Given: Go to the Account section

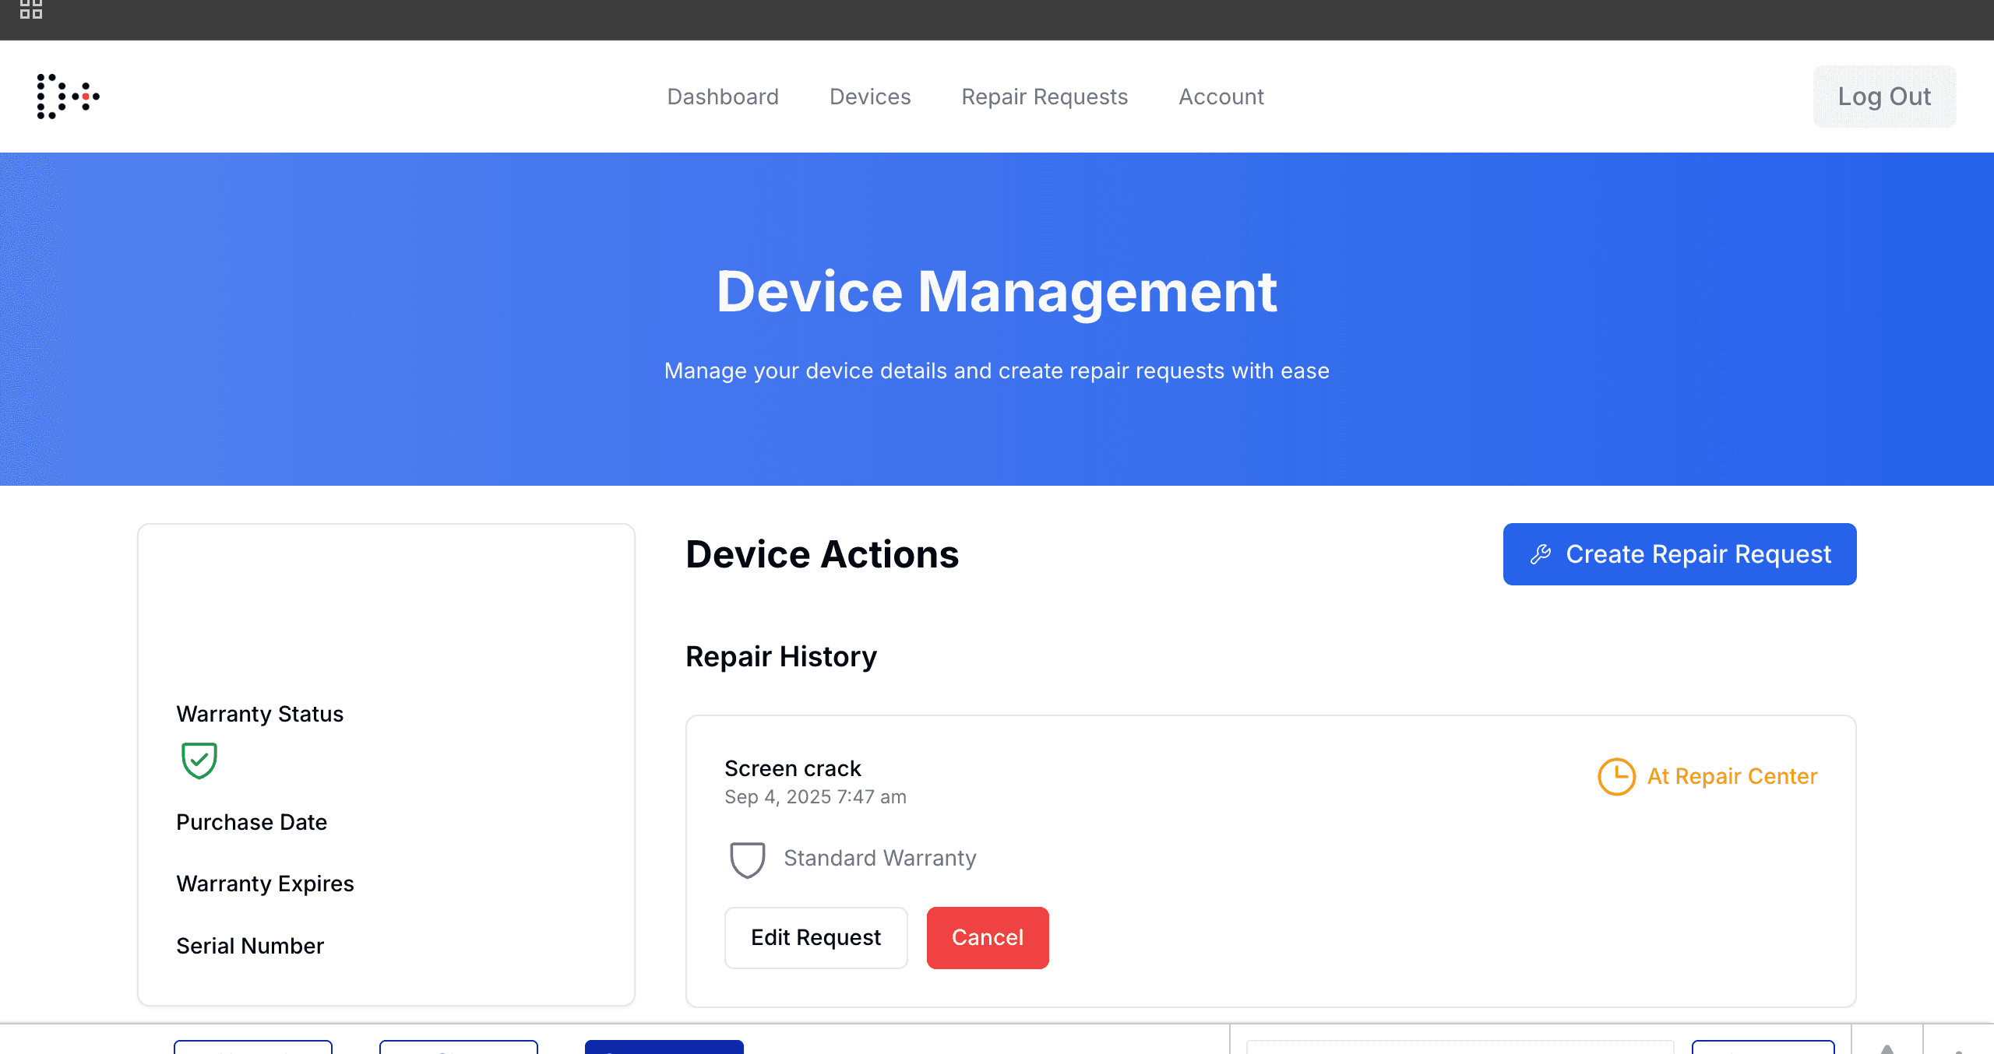Looking at the screenshot, I should [x=1221, y=97].
